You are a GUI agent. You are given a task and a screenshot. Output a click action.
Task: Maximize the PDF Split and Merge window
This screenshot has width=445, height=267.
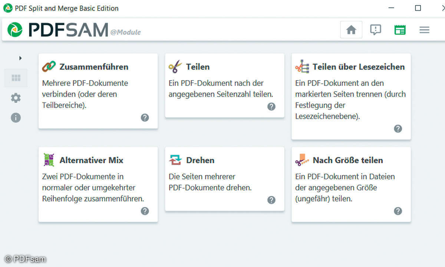tap(418, 8)
